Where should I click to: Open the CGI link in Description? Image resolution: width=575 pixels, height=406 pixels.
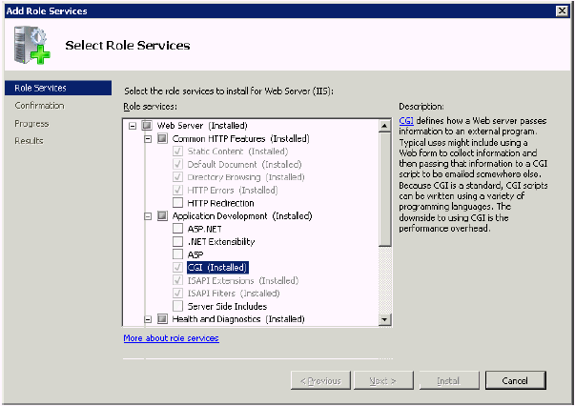click(406, 121)
